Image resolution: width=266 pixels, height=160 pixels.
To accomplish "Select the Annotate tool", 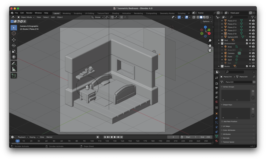I will point(14,64).
